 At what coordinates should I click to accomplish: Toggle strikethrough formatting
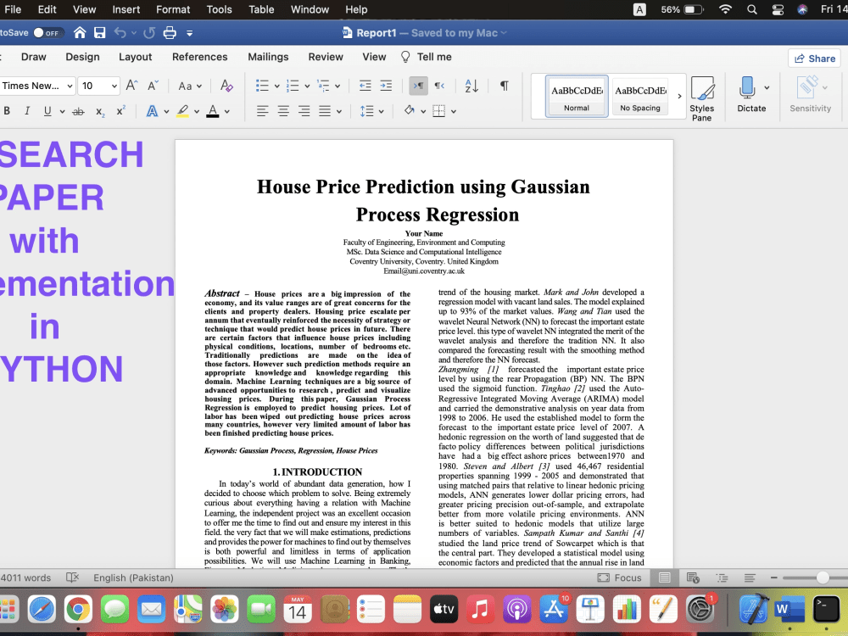coord(78,111)
